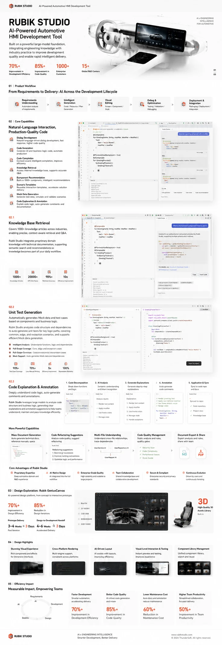Select the Dialog Development capability icon
The height and width of the screenshot is (645, 222).
[11, 139]
